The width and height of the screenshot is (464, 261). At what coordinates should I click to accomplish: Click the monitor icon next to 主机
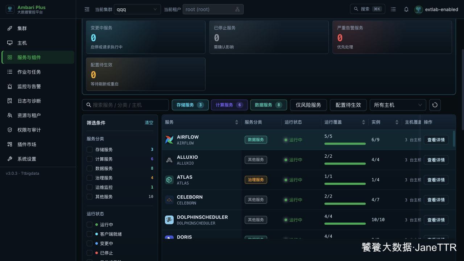10,43
